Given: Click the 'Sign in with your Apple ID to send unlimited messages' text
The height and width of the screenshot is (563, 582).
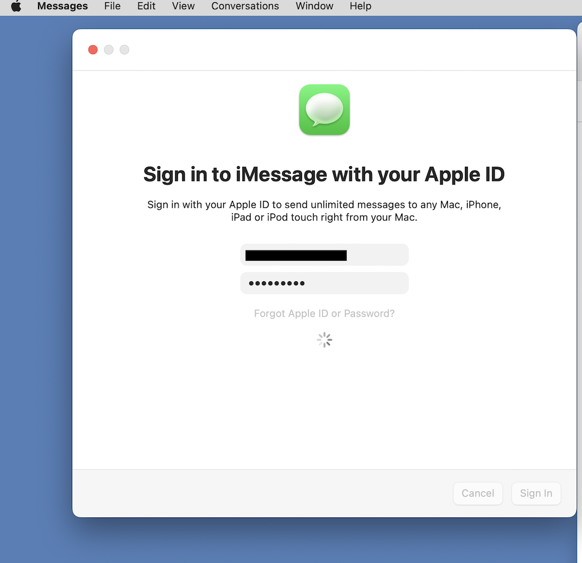Looking at the screenshot, I should tap(324, 211).
